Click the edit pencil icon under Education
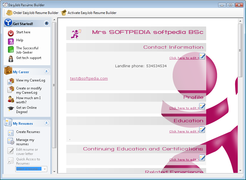The image size is (246, 180). (x=202, y=130)
